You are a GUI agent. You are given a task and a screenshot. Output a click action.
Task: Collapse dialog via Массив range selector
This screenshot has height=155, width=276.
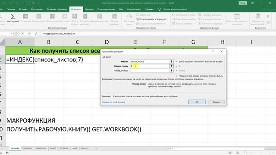(x=171, y=62)
